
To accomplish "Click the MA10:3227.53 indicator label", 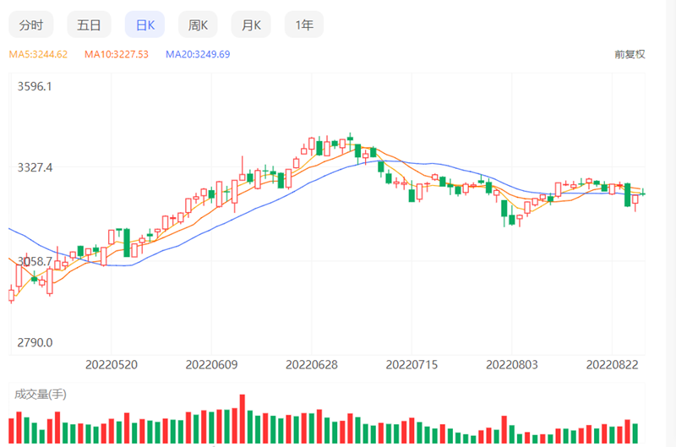I will [117, 54].
